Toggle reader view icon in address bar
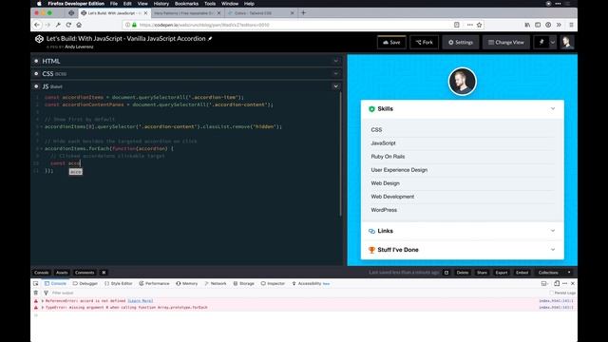The width and height of the screenshot is (608, 342). click(x=457, y=25)
